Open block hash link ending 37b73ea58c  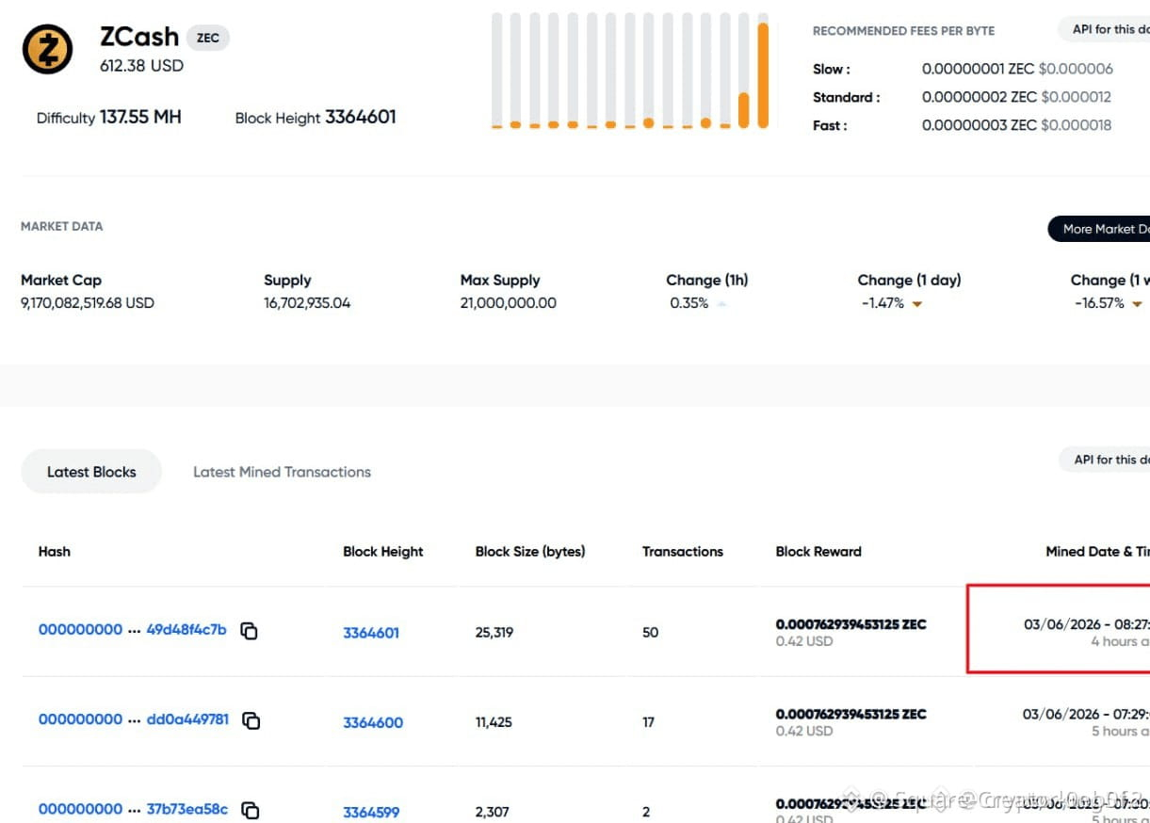[133, 809]
